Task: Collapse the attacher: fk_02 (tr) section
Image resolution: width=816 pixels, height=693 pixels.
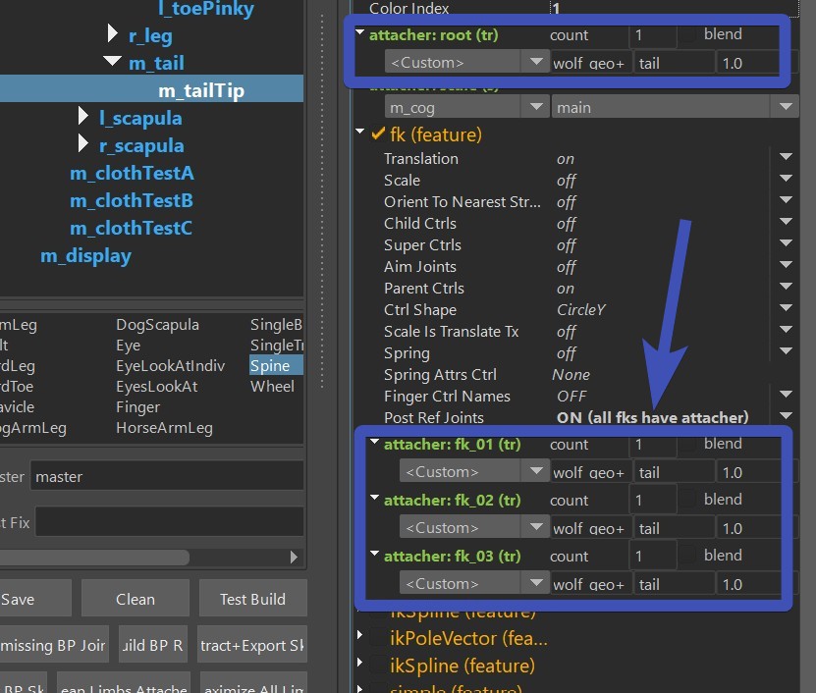Action: pos(374,498)
